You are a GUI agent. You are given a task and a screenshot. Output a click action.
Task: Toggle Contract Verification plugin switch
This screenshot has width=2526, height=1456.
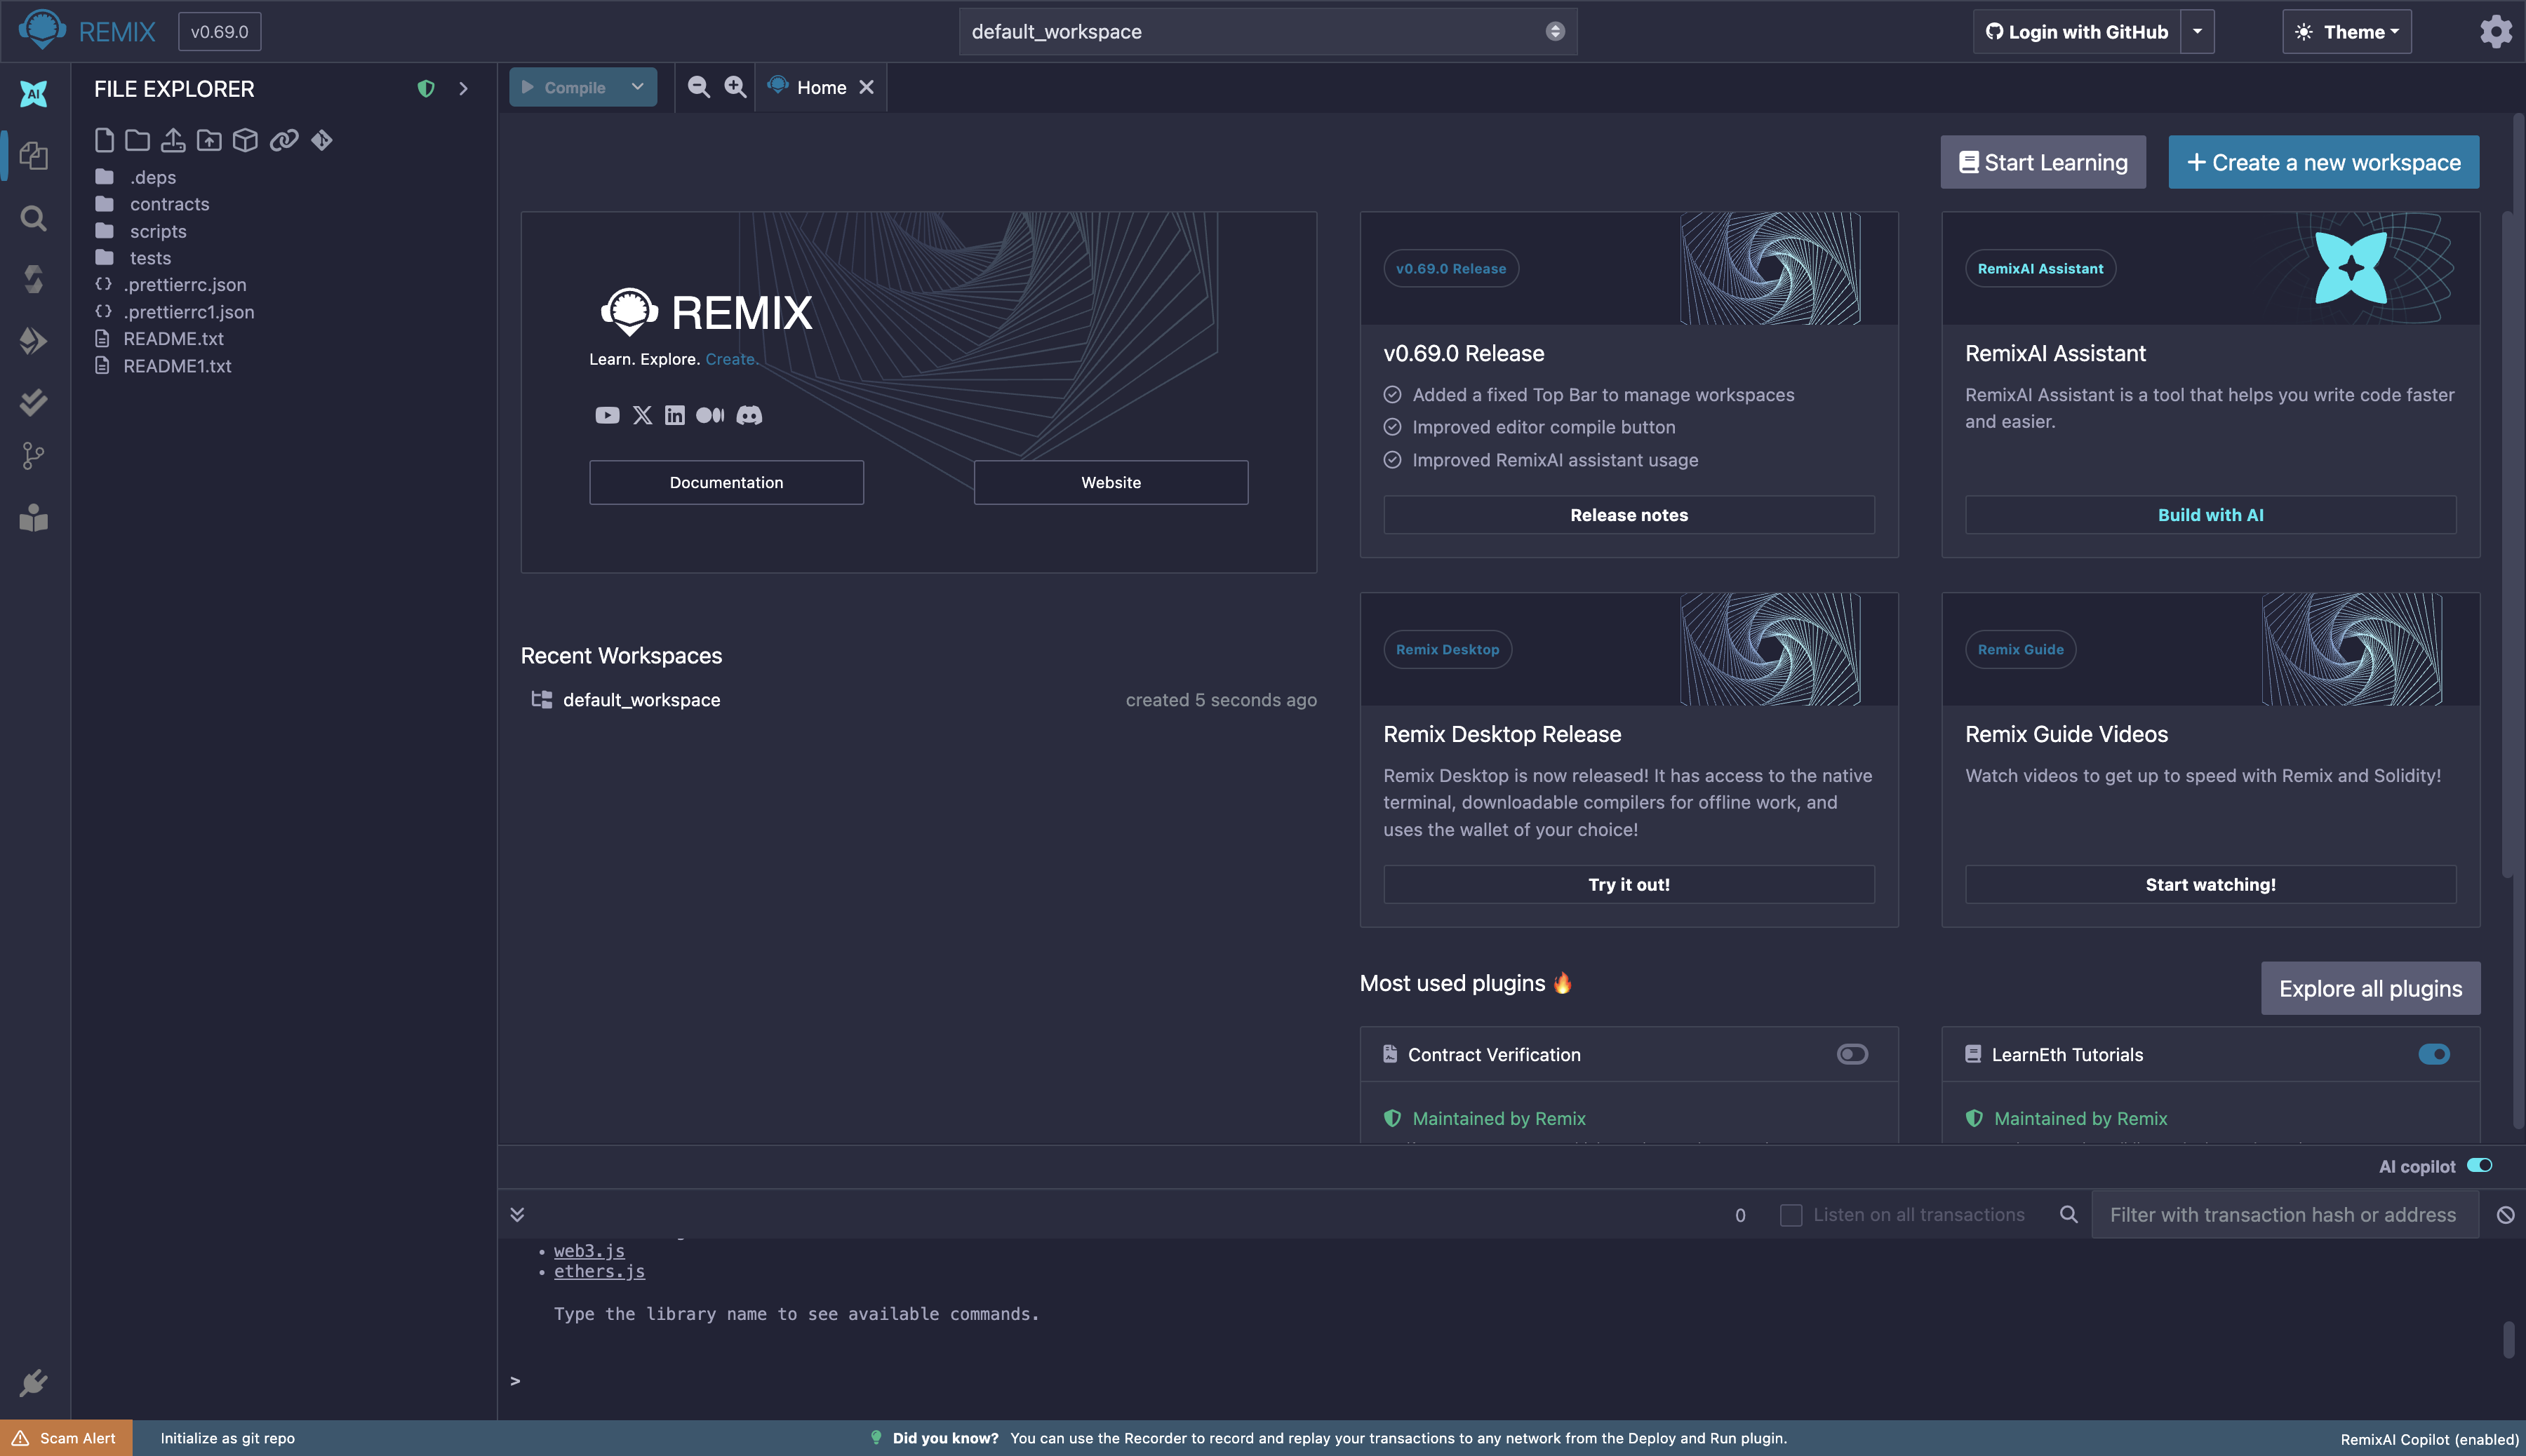tap(1852, 1054)
